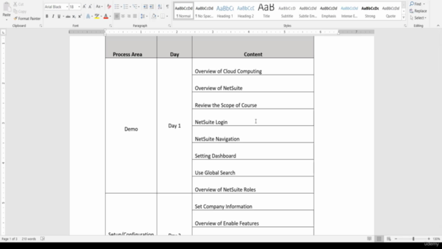The width and height of the screenshot is (442, 249).
Task: Apply the Normal style
Action: coord(184,11)
